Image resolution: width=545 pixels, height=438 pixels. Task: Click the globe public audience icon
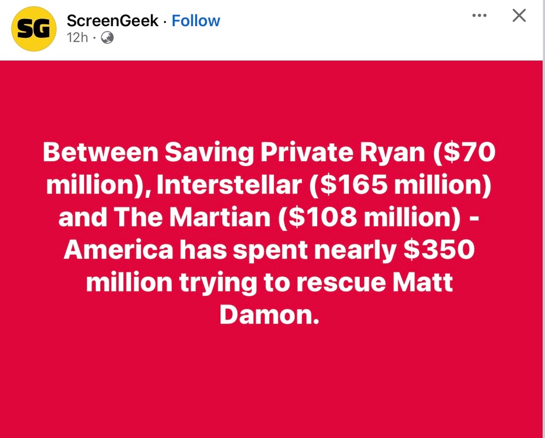click(107, 38)
